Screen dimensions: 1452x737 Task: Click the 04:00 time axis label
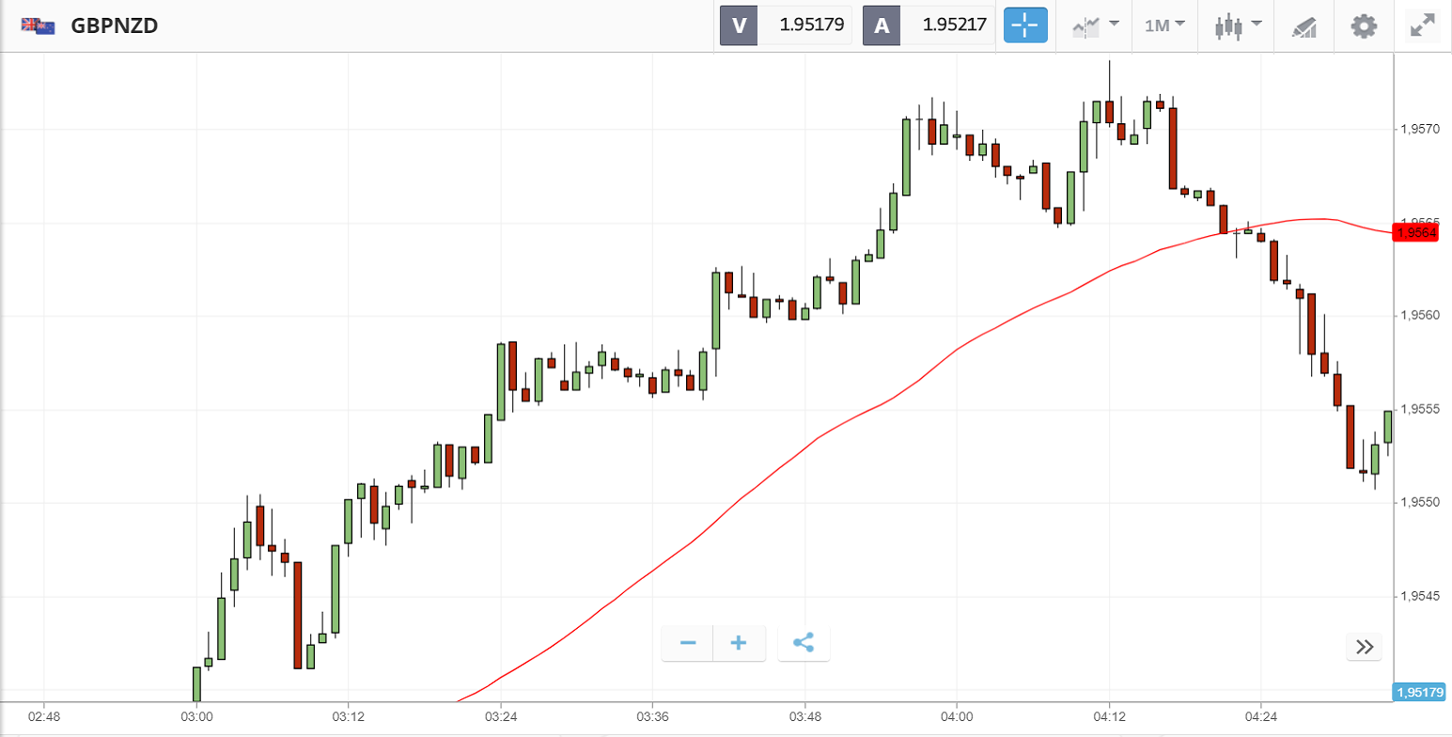[x=956, y=717]
